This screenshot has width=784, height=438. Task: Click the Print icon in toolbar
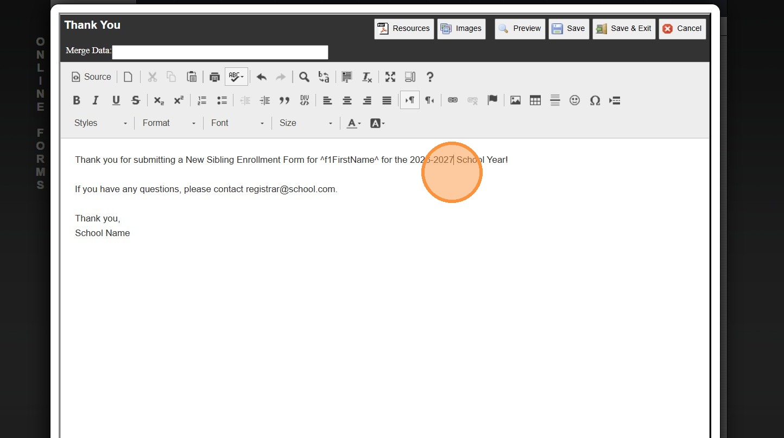pos(214,77)
